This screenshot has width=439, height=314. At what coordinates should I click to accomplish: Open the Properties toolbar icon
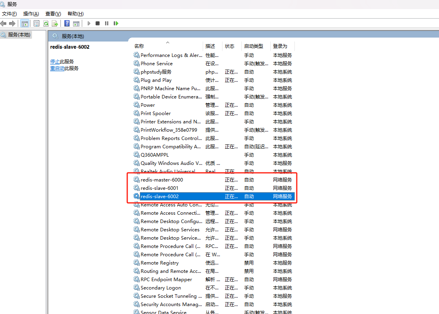point(36,23)
